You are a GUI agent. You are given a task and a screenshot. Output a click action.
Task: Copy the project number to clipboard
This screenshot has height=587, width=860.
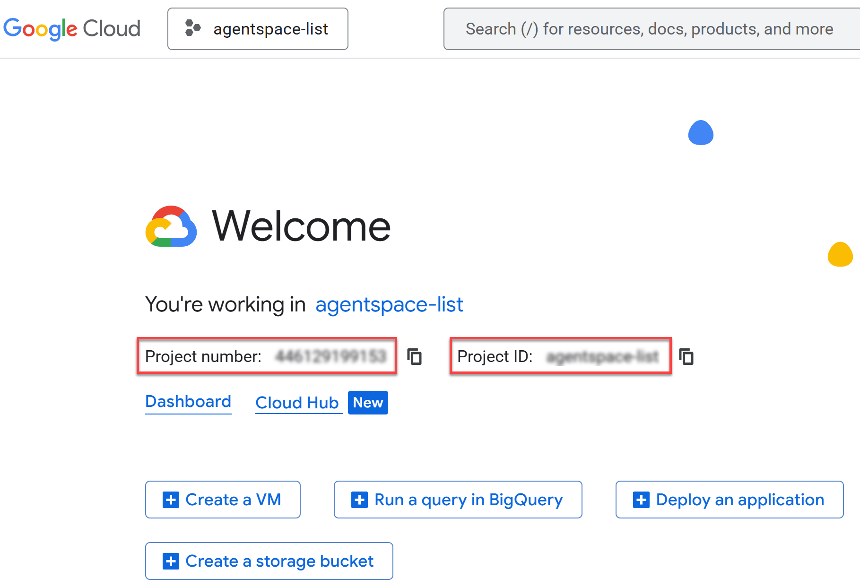coord(415,356)
